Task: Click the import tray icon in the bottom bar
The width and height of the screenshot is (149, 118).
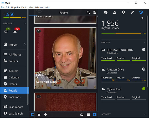Action: point(82,115)
